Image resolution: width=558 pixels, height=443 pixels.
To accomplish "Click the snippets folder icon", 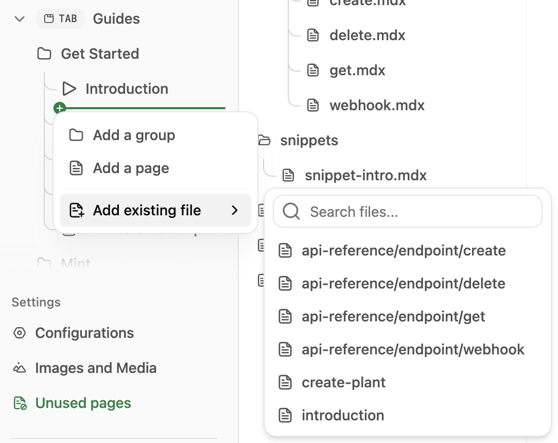I will pos(264,140).
